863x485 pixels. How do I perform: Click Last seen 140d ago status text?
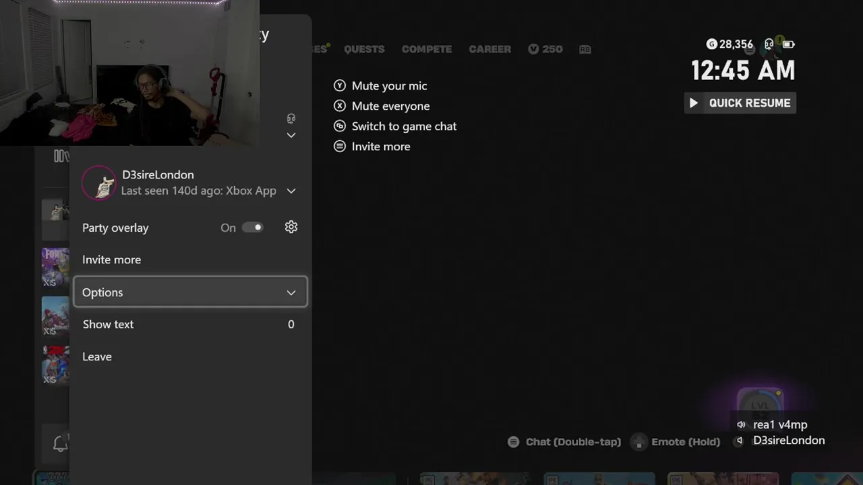(198, 191)
